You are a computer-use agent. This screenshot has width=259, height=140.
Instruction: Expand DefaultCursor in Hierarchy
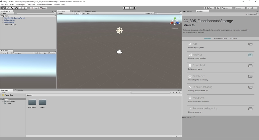tap(3, 20)
